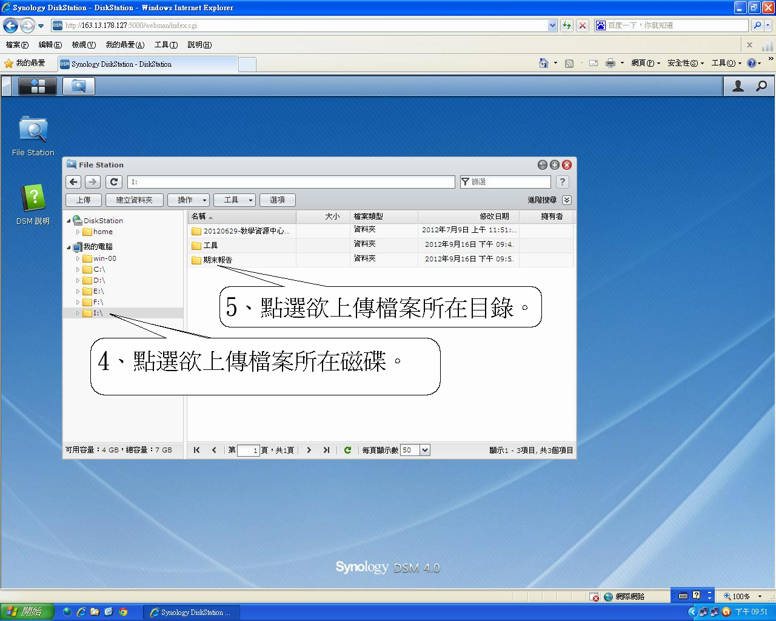Click the IE refresh button
Screen dimensions: 776x621
pos(567,25)
